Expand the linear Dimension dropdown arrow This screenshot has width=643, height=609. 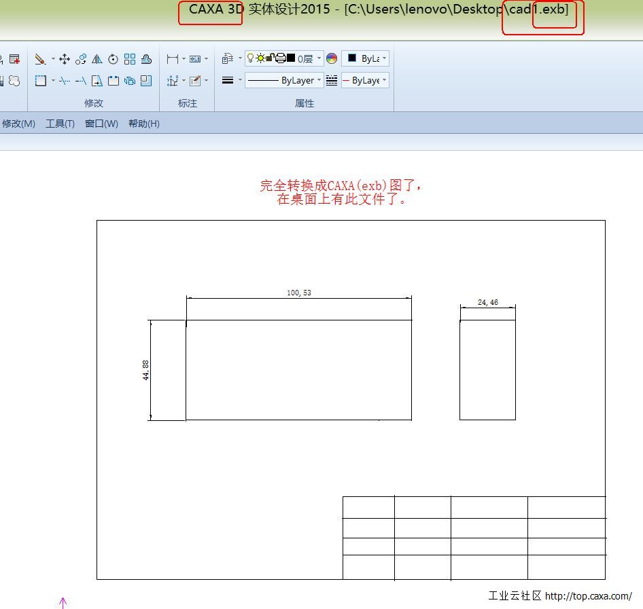pos(184,58)
